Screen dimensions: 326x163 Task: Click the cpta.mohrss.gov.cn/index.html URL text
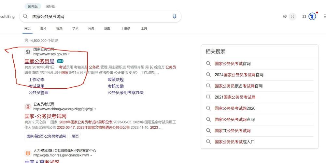pos(61,156)
